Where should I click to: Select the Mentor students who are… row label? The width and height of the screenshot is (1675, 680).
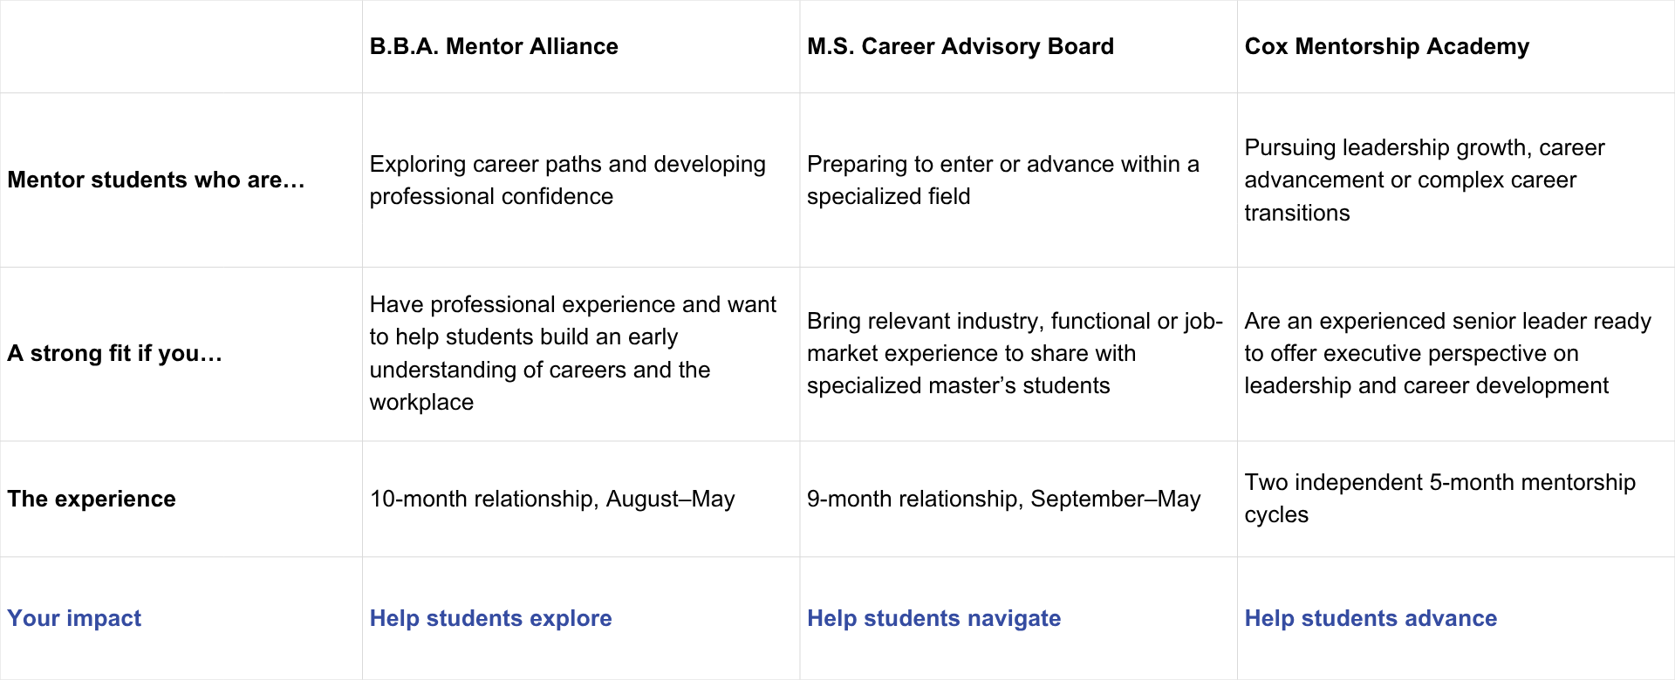156,180
